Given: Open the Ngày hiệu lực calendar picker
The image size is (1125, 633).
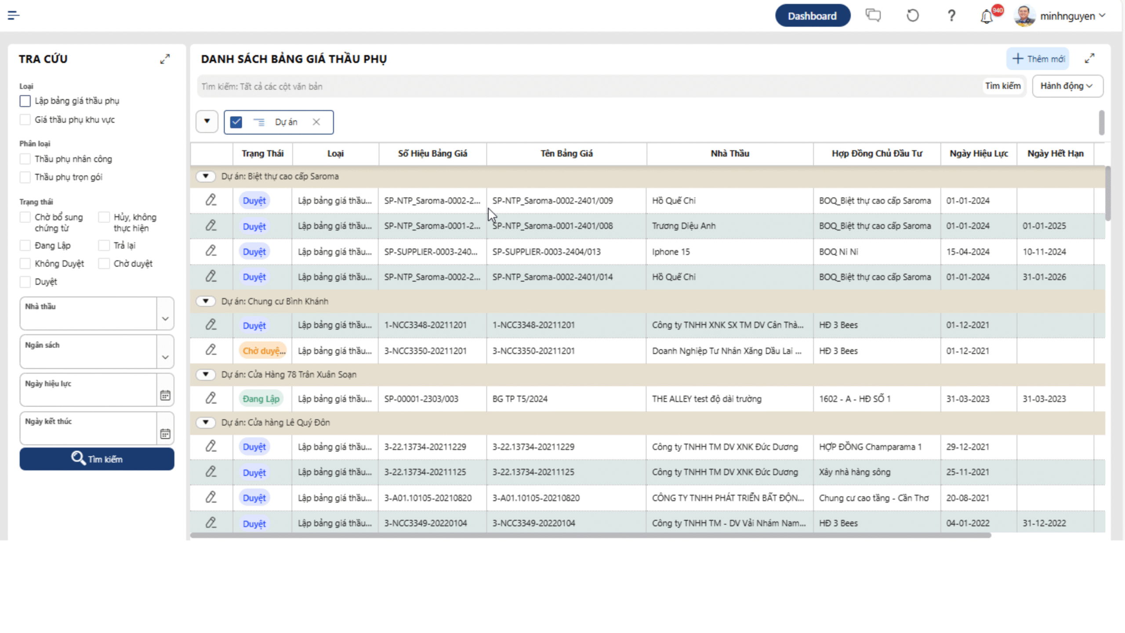Looking at the screenshot, I should [x=165, y=395].
